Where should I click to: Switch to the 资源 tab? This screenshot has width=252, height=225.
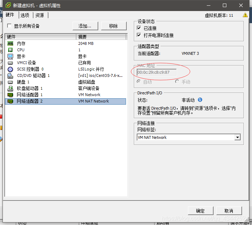(40, 15)
